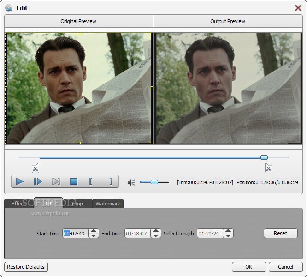Screen dimensions: 307x277
Task: Click the Edit dialog app icon
Action: (x=9, y=8)
